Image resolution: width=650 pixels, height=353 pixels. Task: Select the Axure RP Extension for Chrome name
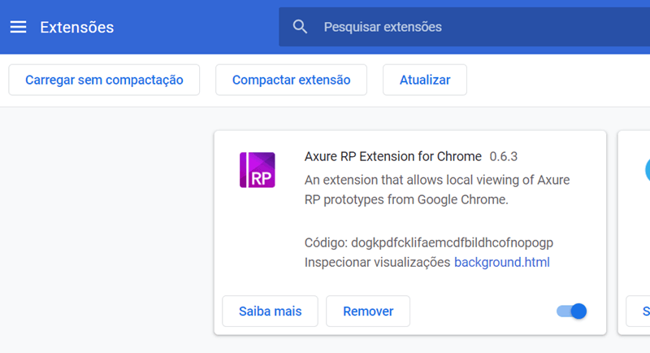pos(393,156)
